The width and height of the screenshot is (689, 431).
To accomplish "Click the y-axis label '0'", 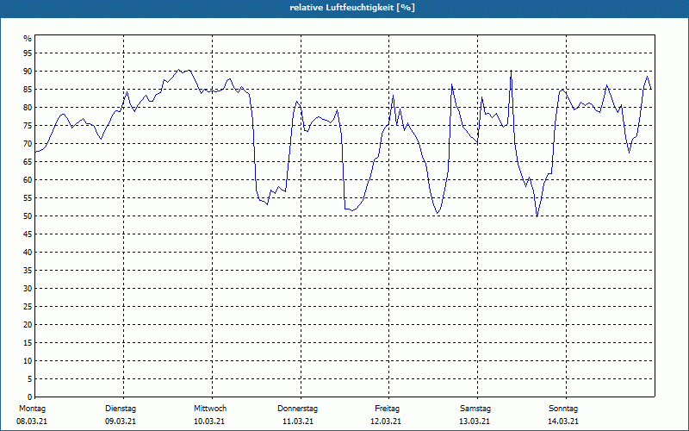I will click(x=30, y=397).
